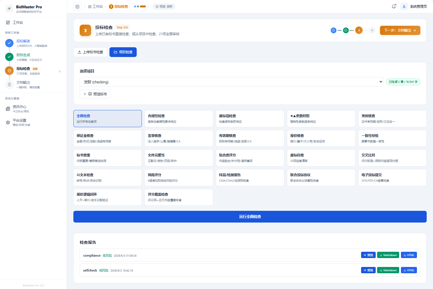Open 招标解读 in the sidebar workflow
Viewport: 433px width, 289px height.
click(x=33, y=43)
